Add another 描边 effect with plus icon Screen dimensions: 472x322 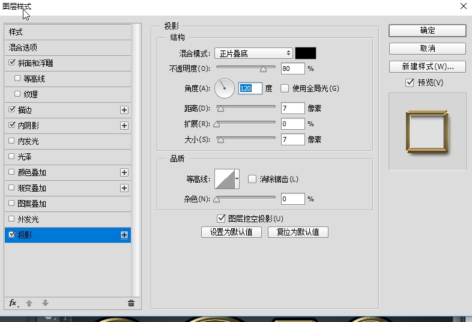(124, 110)
